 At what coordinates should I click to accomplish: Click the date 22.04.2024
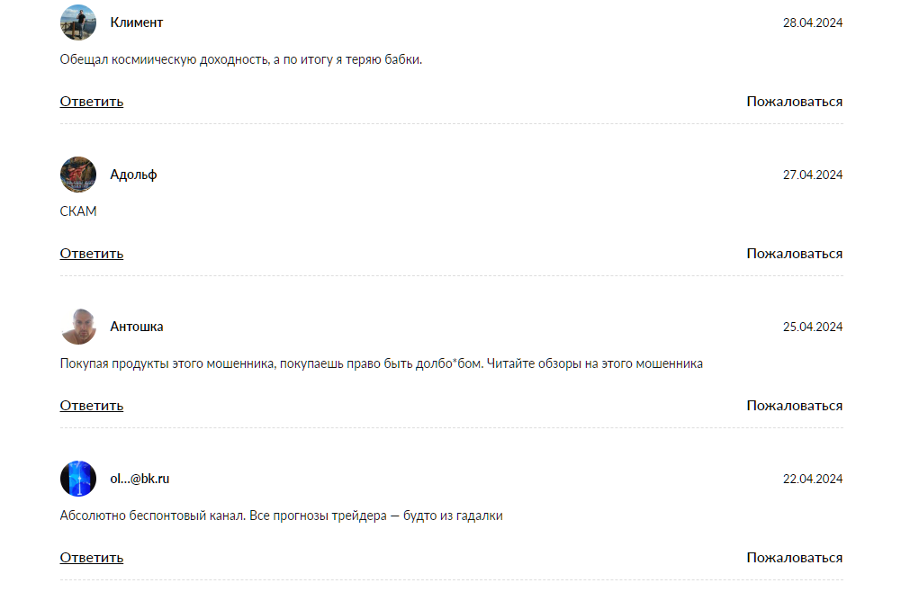(812, 479)
